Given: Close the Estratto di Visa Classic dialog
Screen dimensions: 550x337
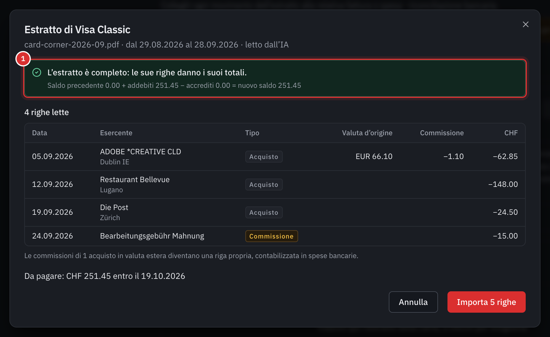Looking at the screenshot, I should (525, 24).
